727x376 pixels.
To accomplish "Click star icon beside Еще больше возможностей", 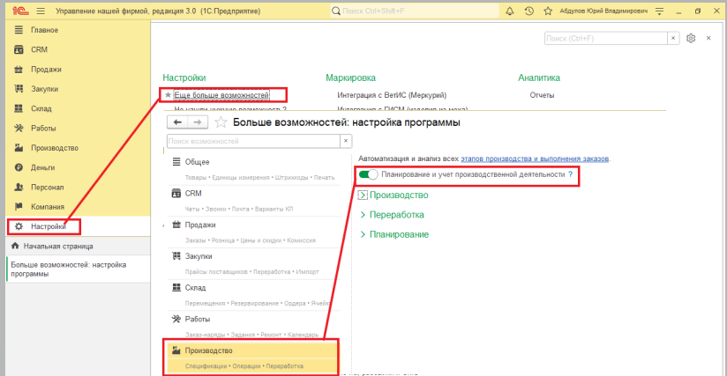I will (168, 95).
